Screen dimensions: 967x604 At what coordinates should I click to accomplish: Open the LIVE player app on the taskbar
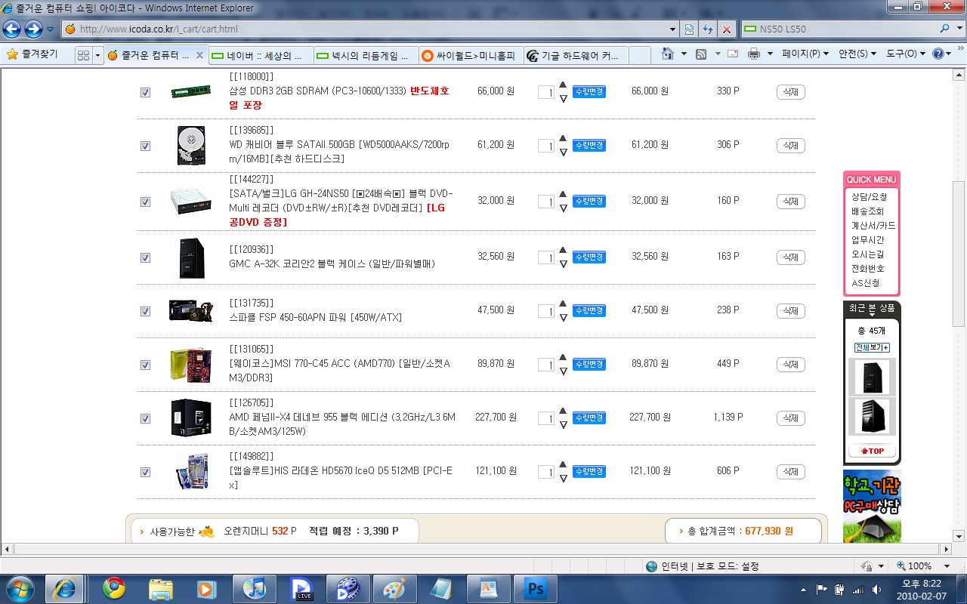301,588
